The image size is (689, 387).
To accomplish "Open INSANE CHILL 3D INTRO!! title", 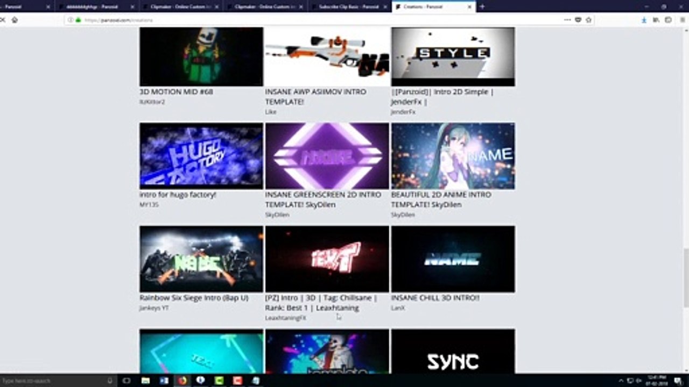I will (435, 297).
